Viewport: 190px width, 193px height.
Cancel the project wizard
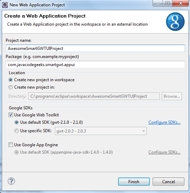tap(168, 181)
